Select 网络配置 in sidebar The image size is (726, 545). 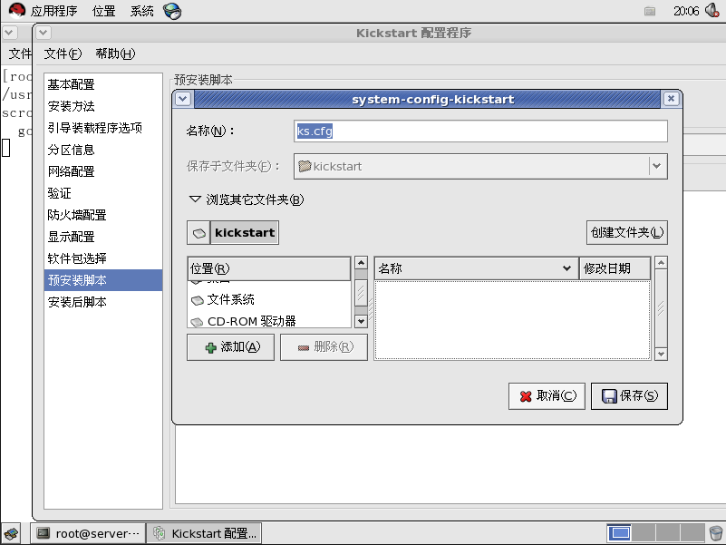click(103, 171)
